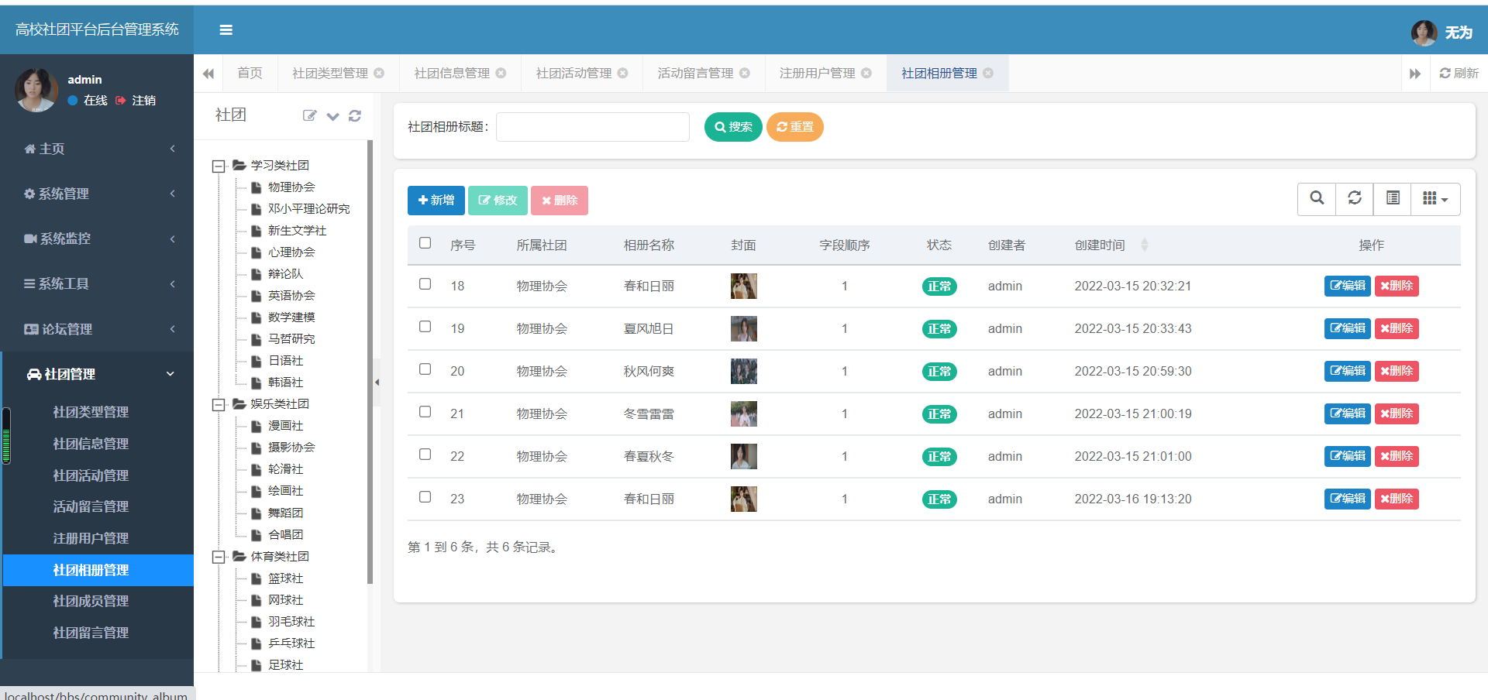Toggle the table search bar icon

[x=1317, y=198]
